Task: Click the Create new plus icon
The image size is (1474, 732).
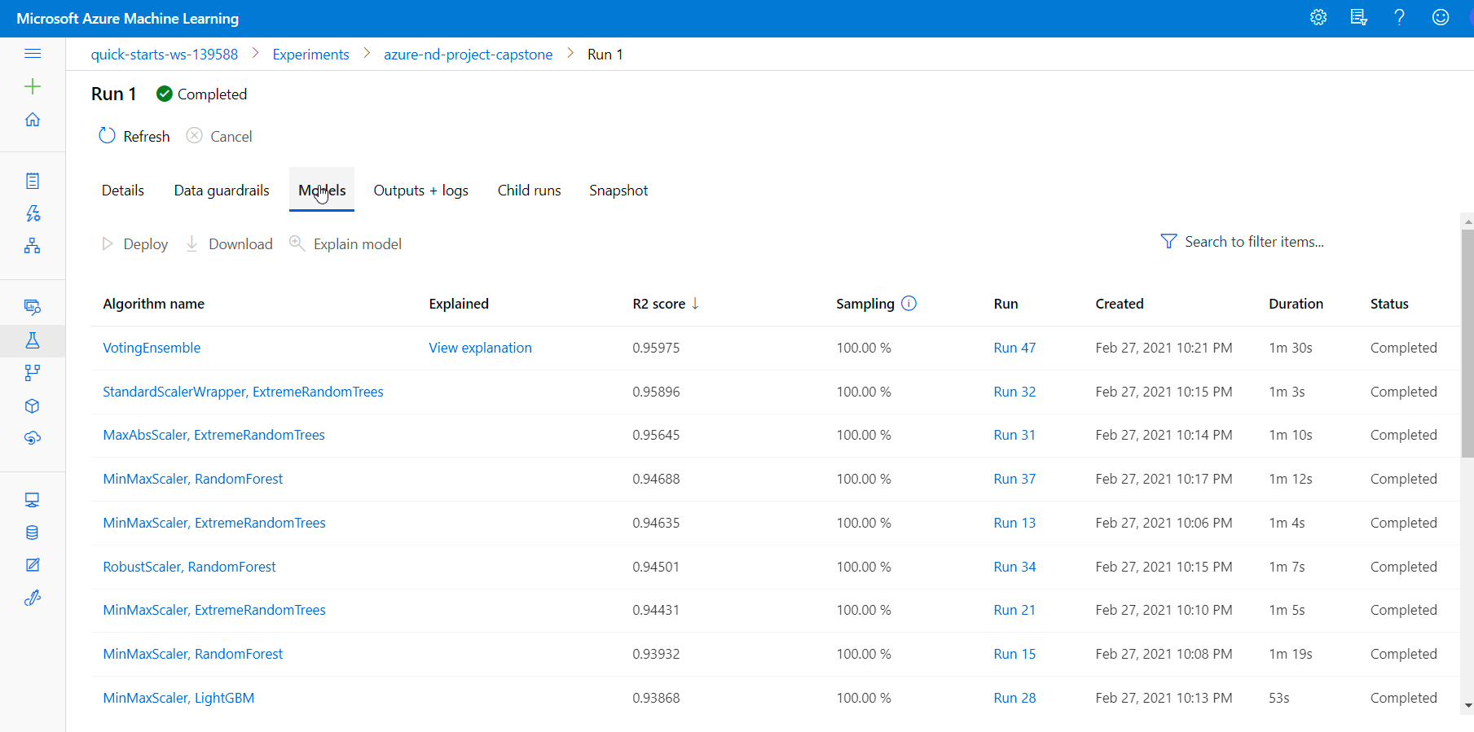Action: (x=33, y=86)
